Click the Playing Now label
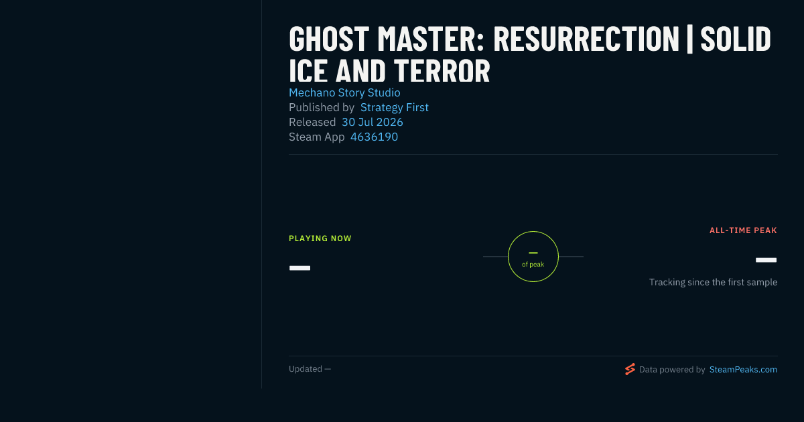This screenshot has width=804, height=422. pos(320,238)
